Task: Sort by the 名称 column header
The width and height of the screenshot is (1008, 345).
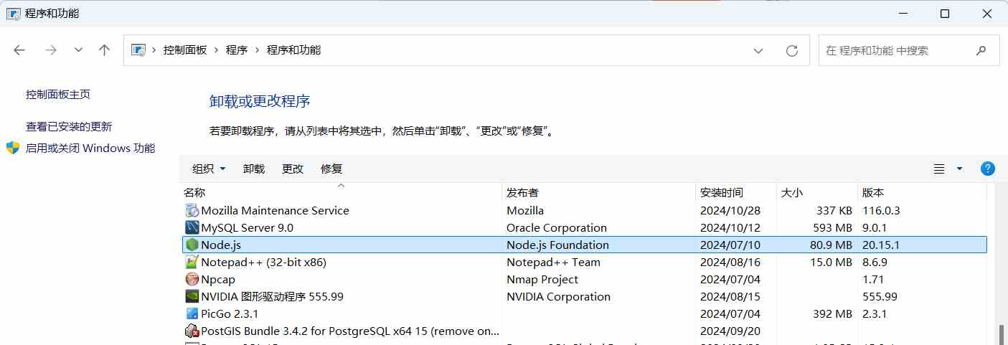Action: (341, 192)
